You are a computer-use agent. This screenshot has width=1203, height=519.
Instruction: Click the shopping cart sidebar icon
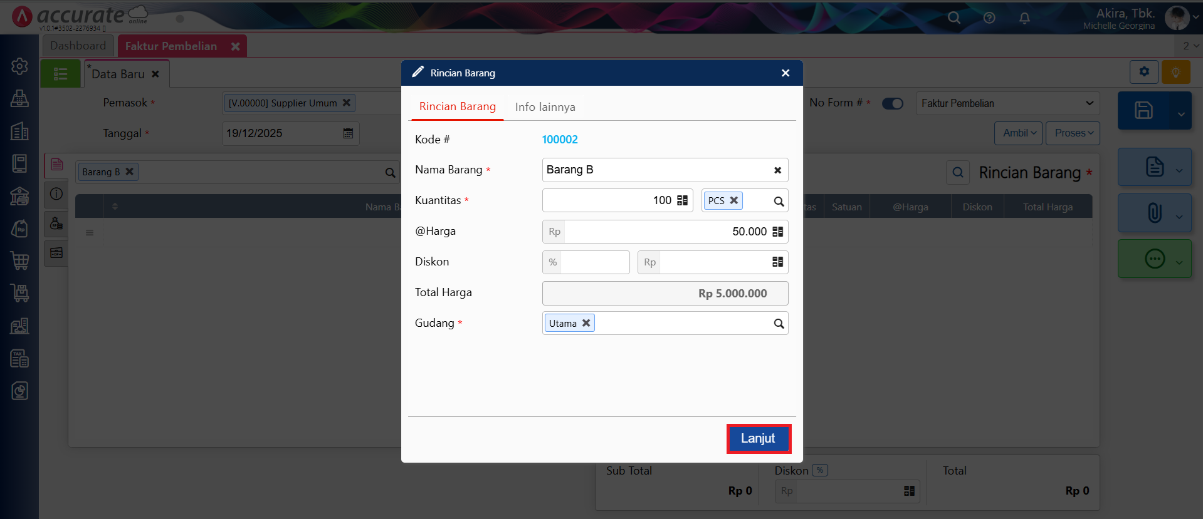click(x=19, y=260)
